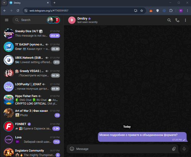Click the sent message about привате
This screenshot has height=157, width=191.
[x=142, y=137]
